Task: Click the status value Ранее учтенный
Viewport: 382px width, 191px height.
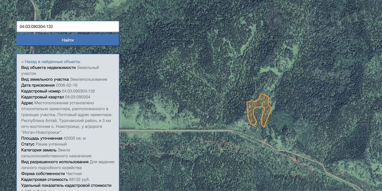Action: click(51, 144)
